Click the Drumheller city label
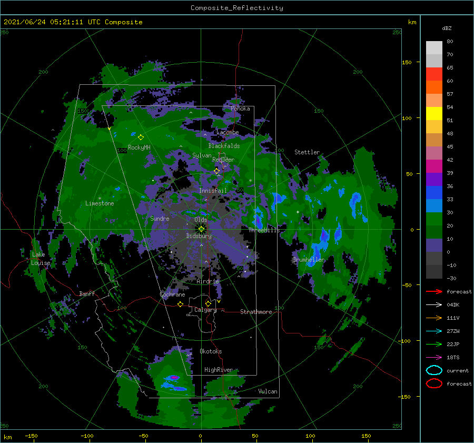This screenshot has width=474, height=443. 309,260
